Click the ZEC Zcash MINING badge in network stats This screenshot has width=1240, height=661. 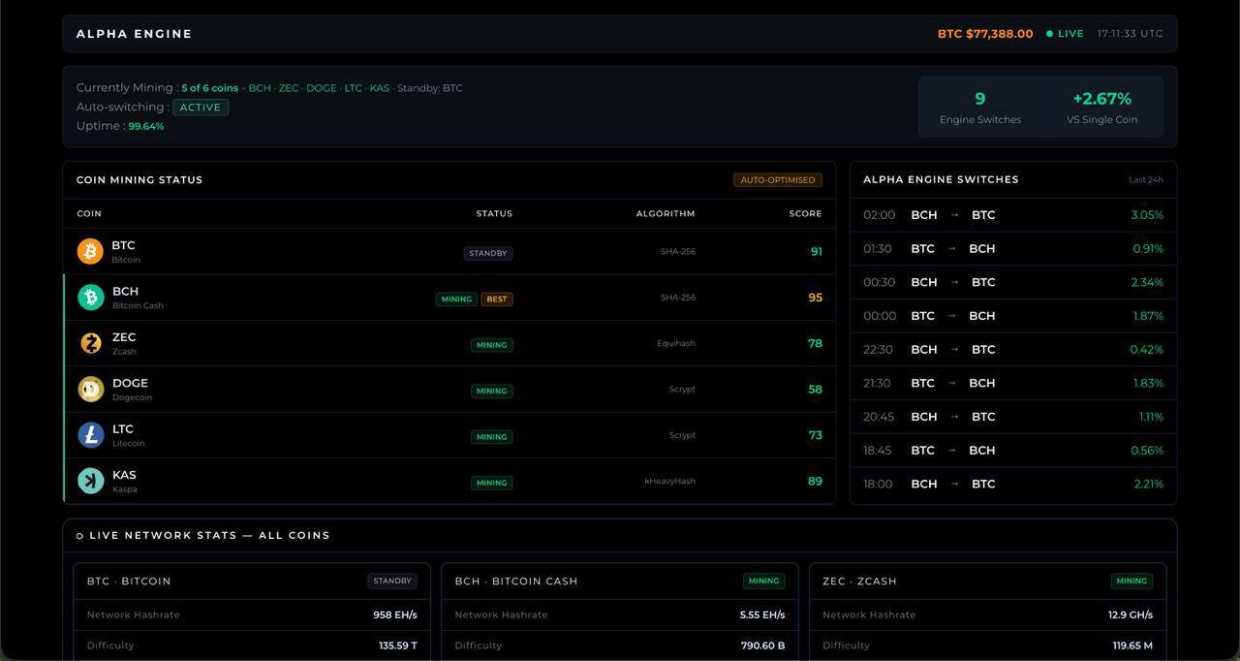pos(1131,582)
